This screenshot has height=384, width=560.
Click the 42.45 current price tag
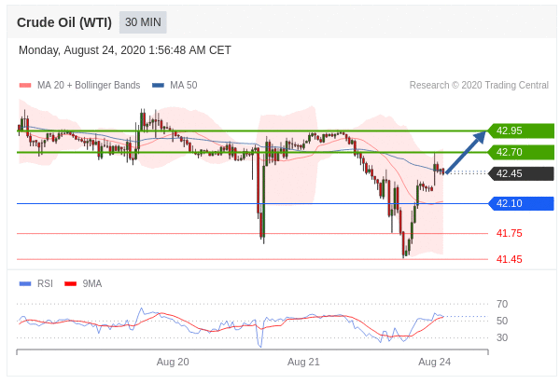tap(521, 173)
